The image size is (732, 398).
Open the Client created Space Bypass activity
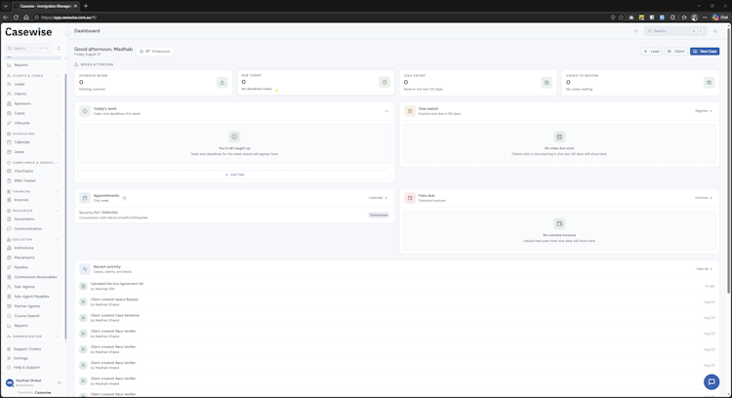(x=397, y=301)
